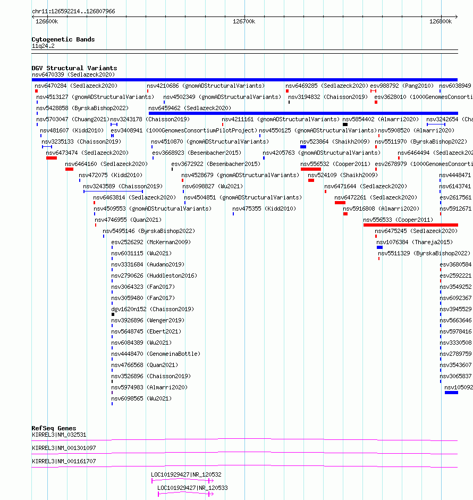
Task: Click nsv6469285 (Sedlazeck2020) label
Action: point(327,86)
